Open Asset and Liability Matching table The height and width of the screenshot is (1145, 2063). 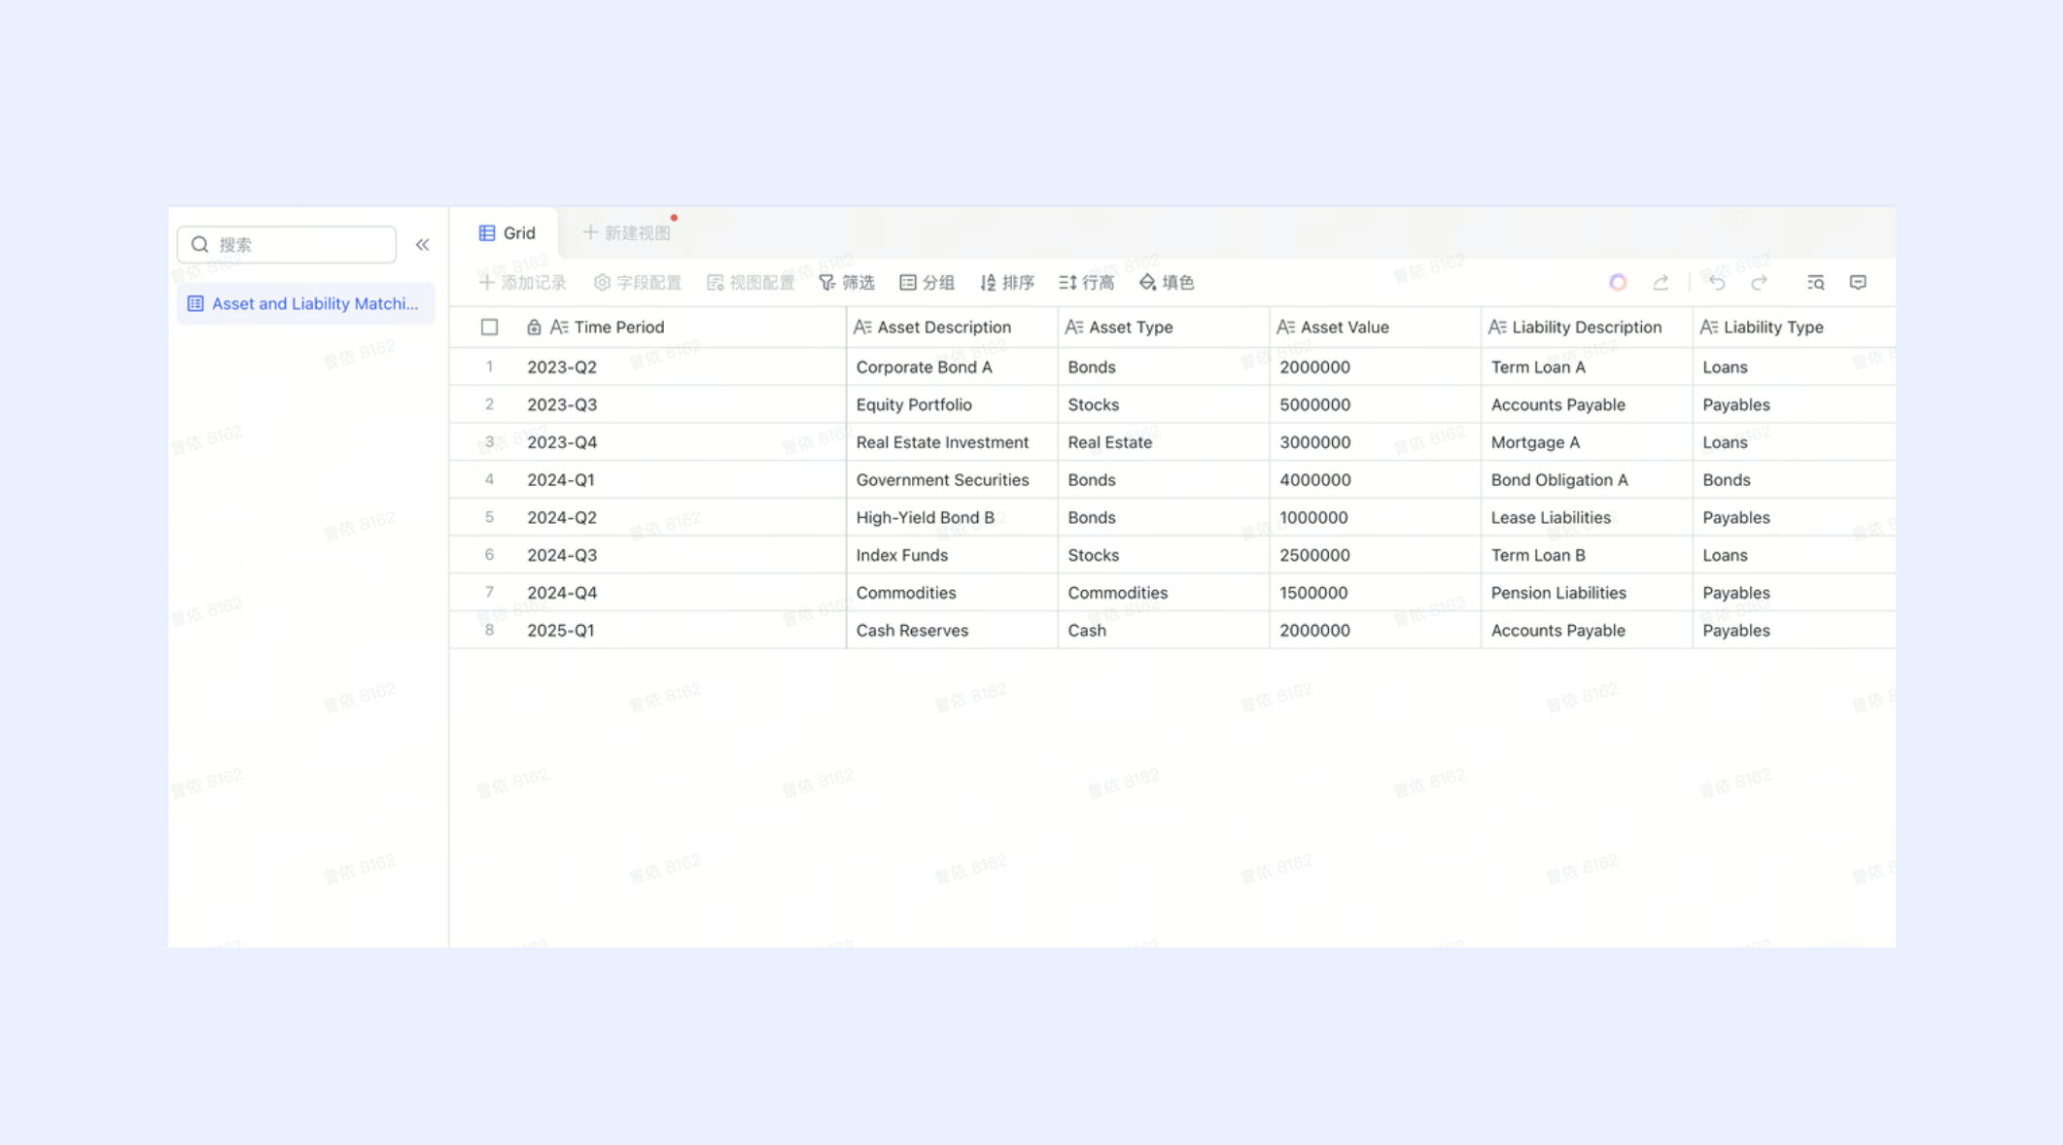[x=305, y=303]
